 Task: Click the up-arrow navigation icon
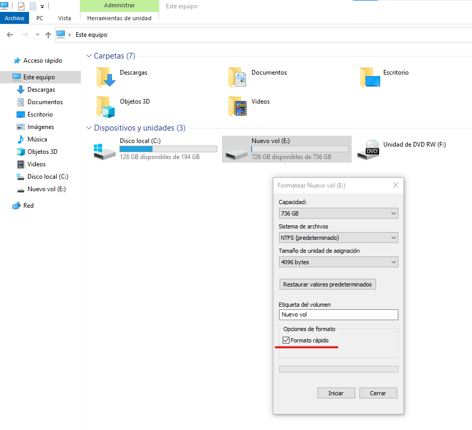48,35
